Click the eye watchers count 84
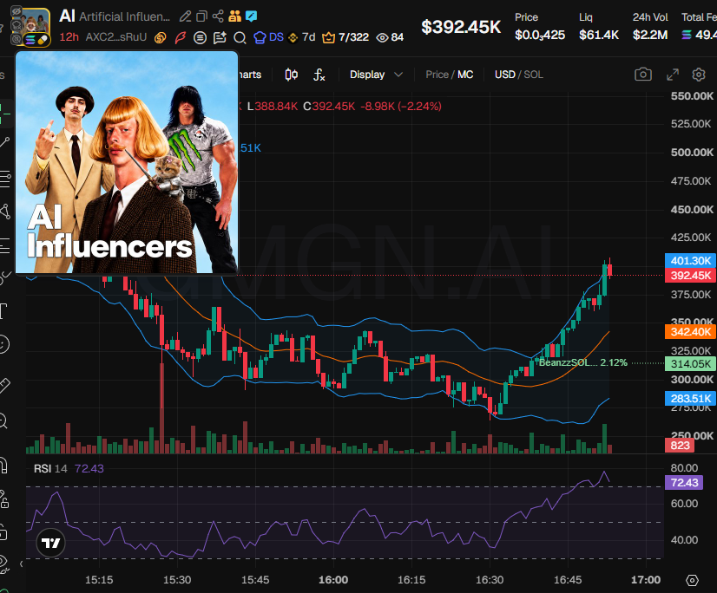This screenshot has width=717, height=593. pos(390,37)
